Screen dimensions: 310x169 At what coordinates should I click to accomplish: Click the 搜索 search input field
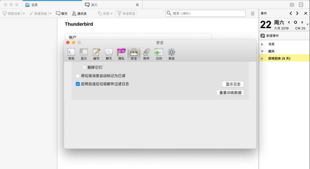click(205, 13)
